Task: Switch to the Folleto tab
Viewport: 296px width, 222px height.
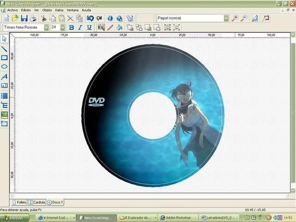Action: pos(19,203)
